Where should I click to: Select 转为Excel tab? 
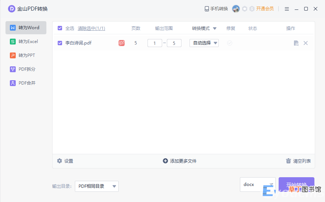(x=26, y=42)
